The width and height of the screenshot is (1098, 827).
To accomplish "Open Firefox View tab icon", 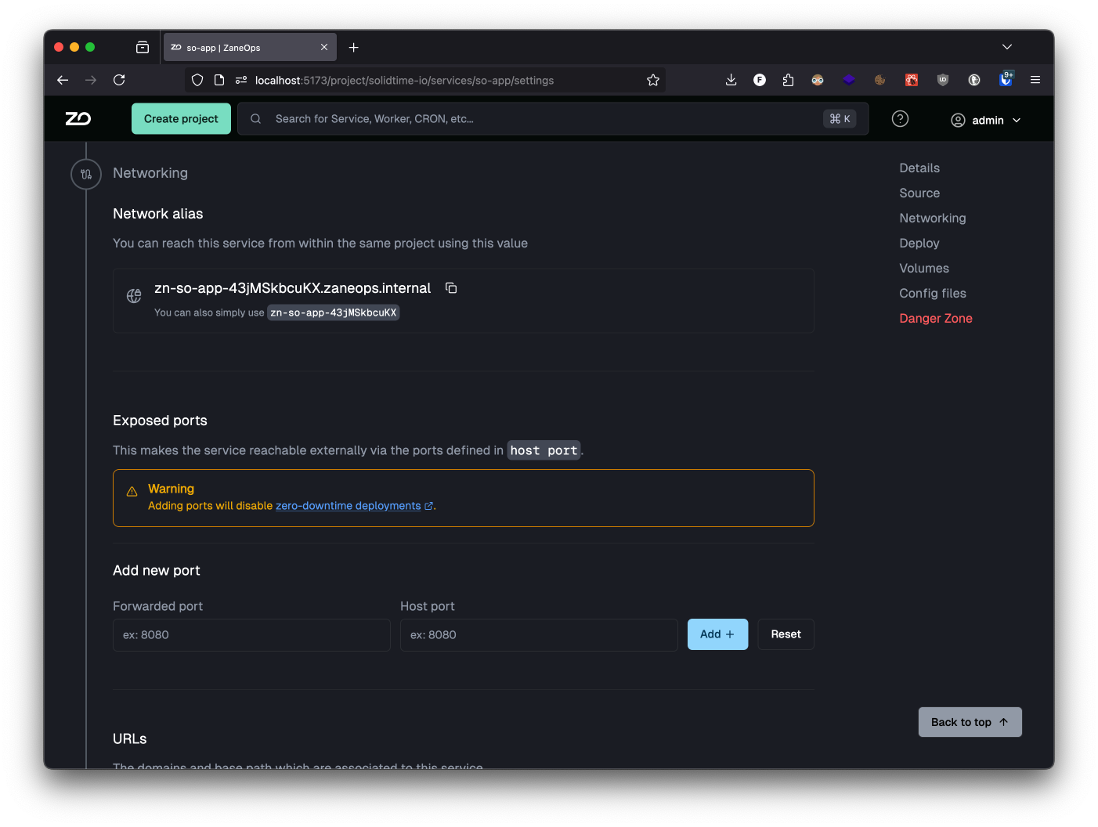I will pos(143,48).
